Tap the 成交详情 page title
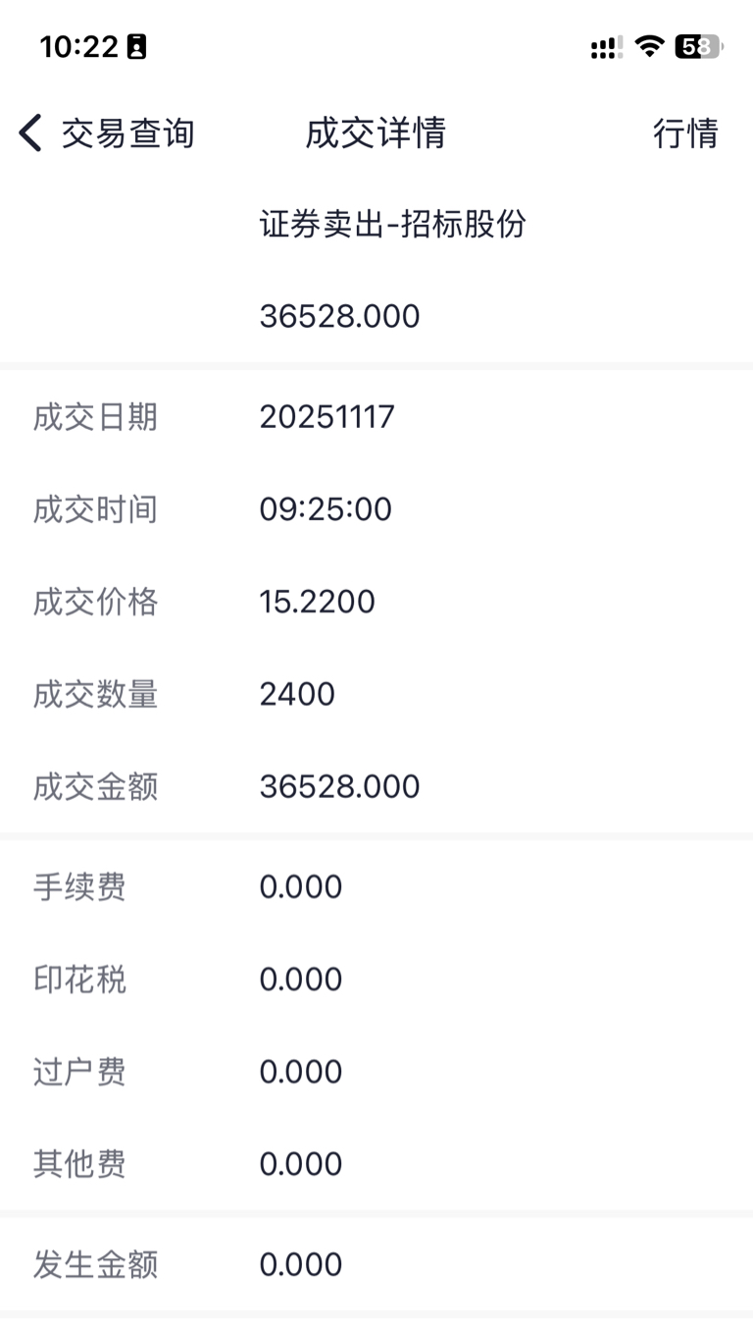Image resolution: width=753 pixels, height=1326 pixels. (376, 133)
